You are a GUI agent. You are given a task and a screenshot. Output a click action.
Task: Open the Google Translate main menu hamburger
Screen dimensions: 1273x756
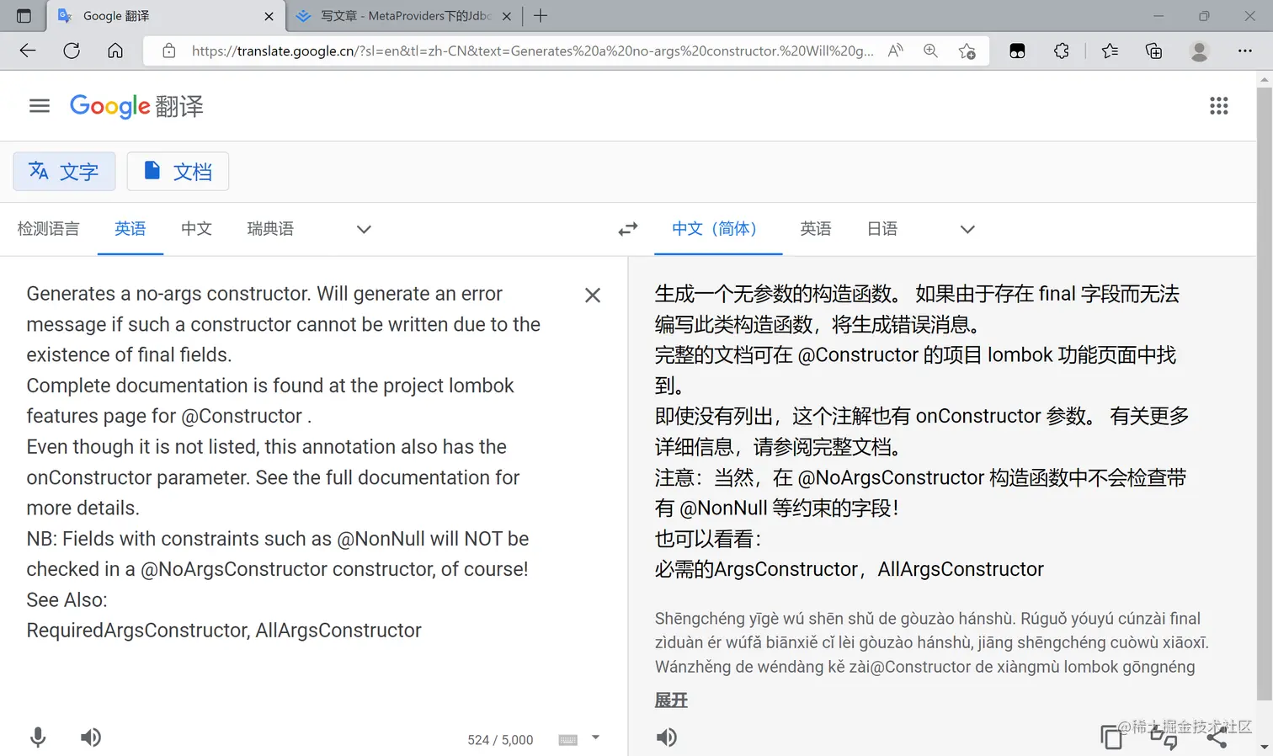click(40, 106)
